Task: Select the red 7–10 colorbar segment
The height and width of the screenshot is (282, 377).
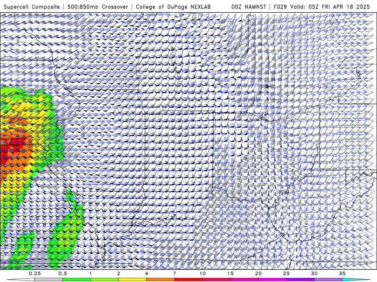Action: 188,280
